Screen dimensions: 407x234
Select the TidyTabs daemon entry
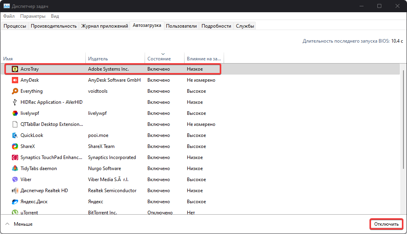39,168
